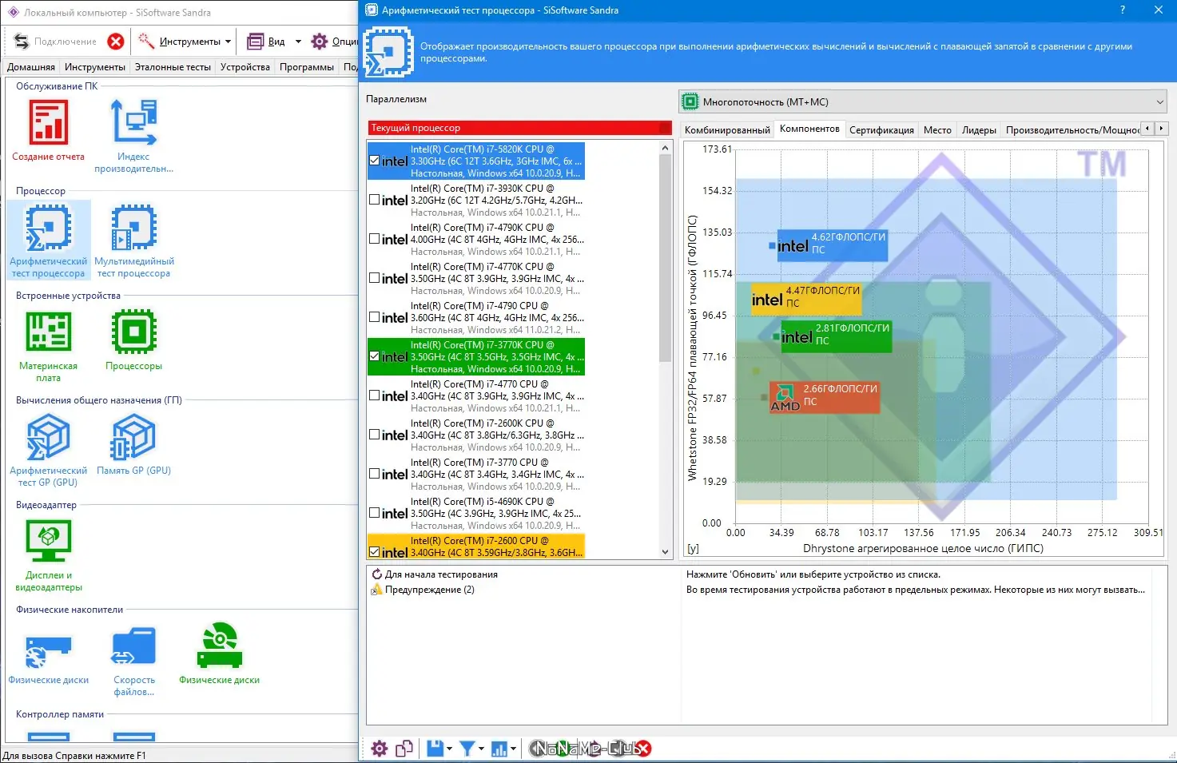
Task: Select the Арифметический тест процессора icon
Action: click(x=49, y=228)
